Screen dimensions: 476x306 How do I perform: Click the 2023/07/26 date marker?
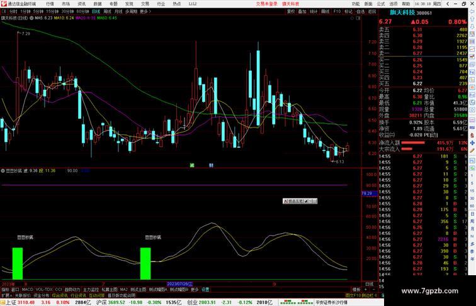pyautogui.click(x=179, y=284)
